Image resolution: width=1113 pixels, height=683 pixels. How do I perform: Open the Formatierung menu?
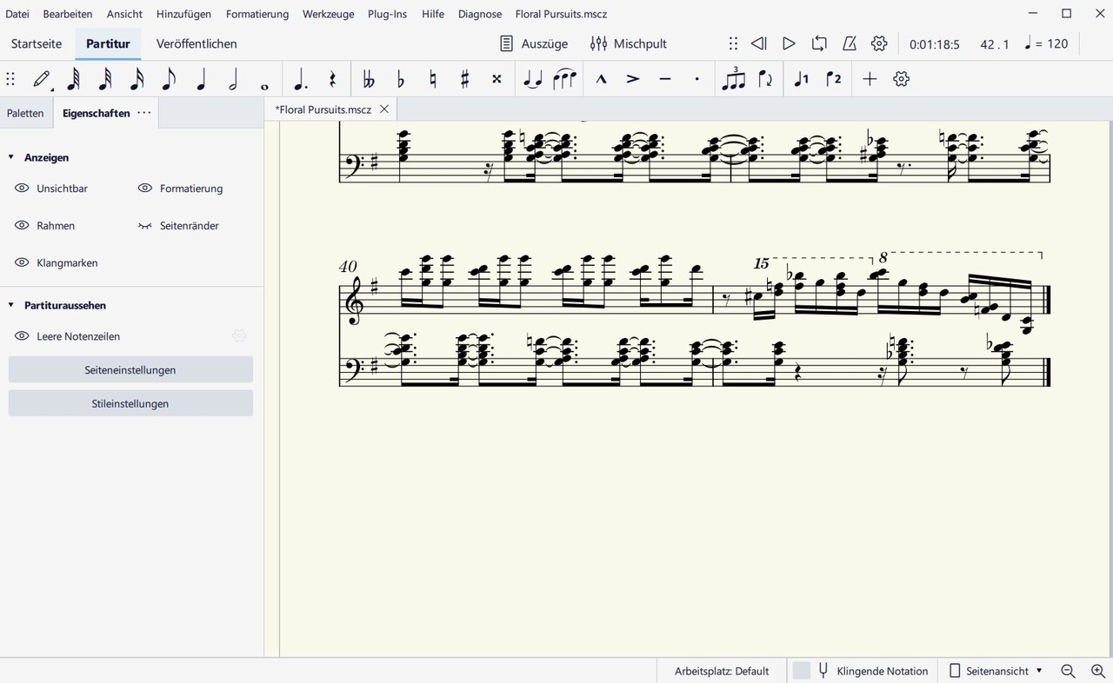click(257, 14)
